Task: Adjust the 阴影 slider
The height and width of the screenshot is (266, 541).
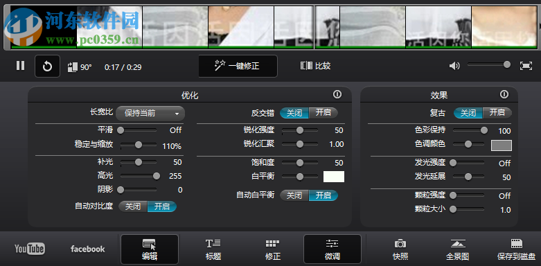Action: click(139, 189)
